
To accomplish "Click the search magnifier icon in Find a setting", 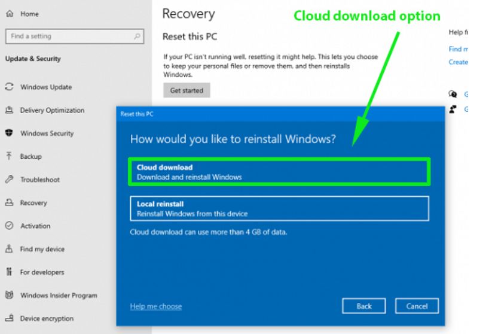I will [137, 36].
